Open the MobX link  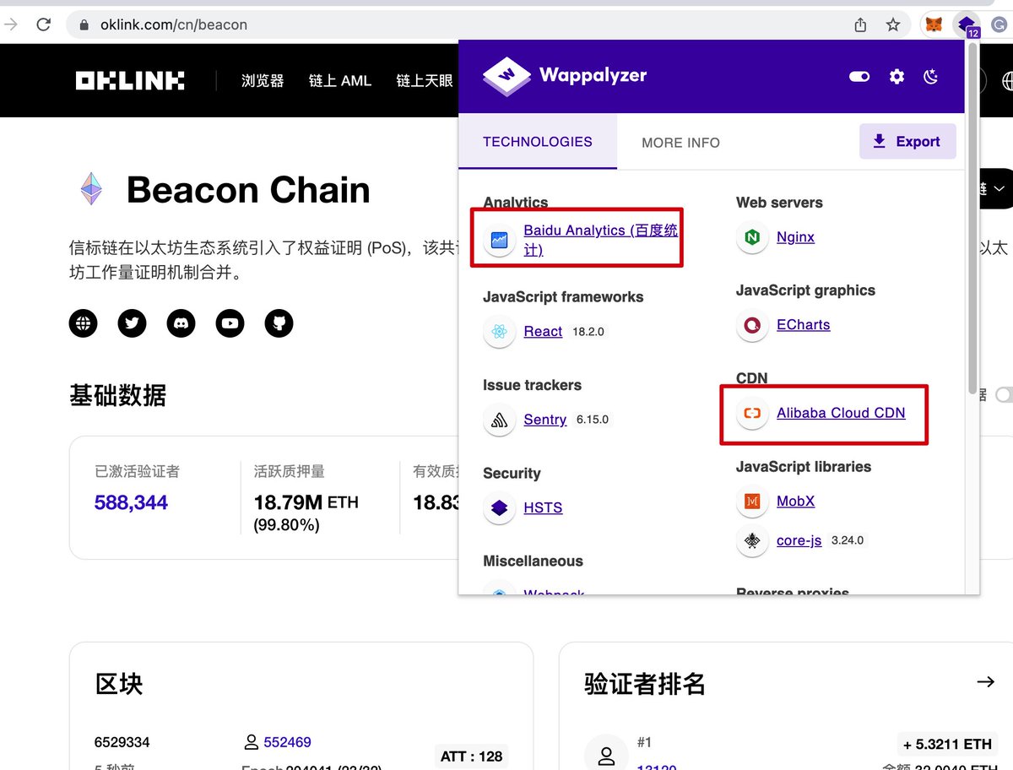[x=795, y=501]
